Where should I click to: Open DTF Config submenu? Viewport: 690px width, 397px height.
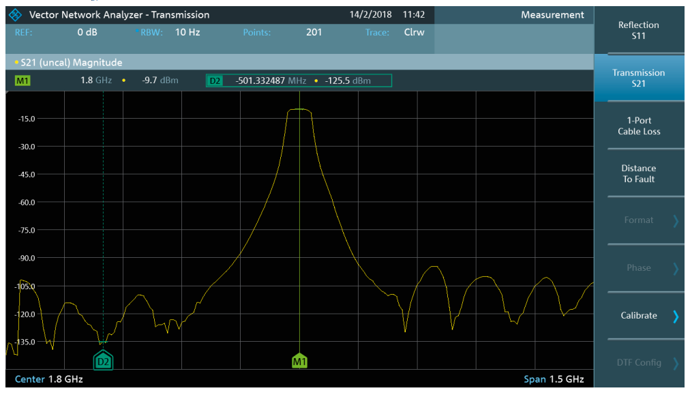[638, 363]
